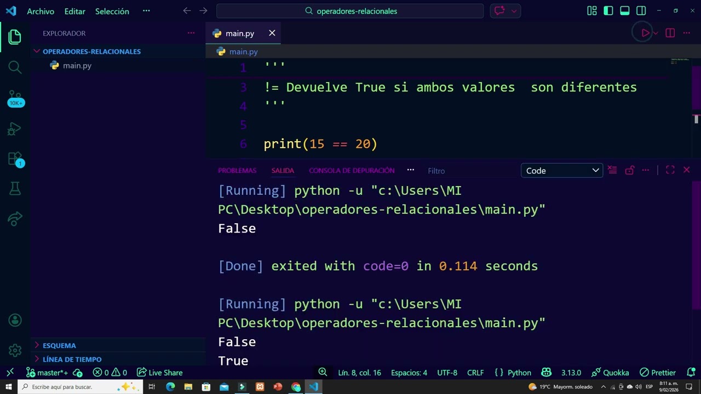Maximize the output panel size
The height and width of the screenshot is (394, 701).
[670, 170]
